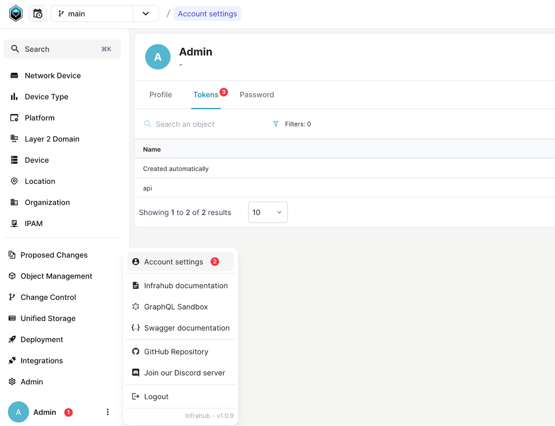Image resolution: width=555 pixels, height=426 pixels.
Task: Expand the branch selector chevron
Action: (x=146, y=13)
